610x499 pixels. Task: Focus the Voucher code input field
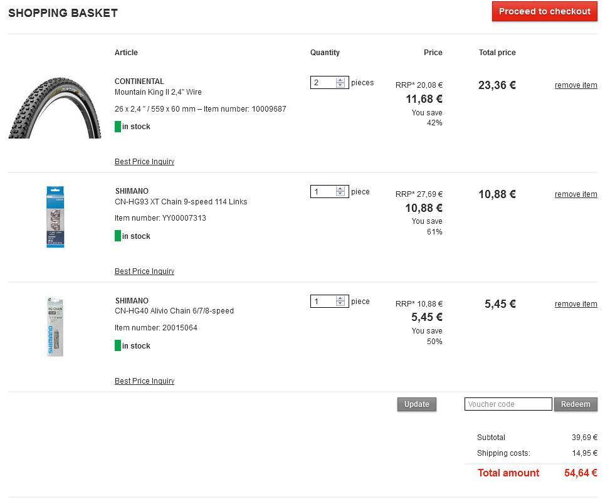coord(508,404)
